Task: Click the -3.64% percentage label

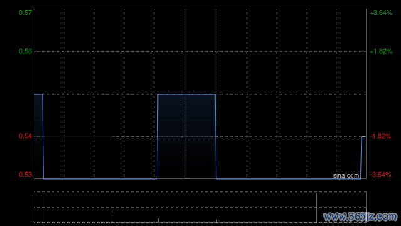Action: point(380,175)
